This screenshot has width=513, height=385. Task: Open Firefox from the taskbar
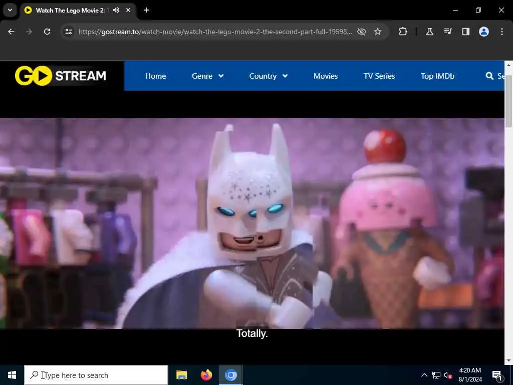tap(206, 375)
